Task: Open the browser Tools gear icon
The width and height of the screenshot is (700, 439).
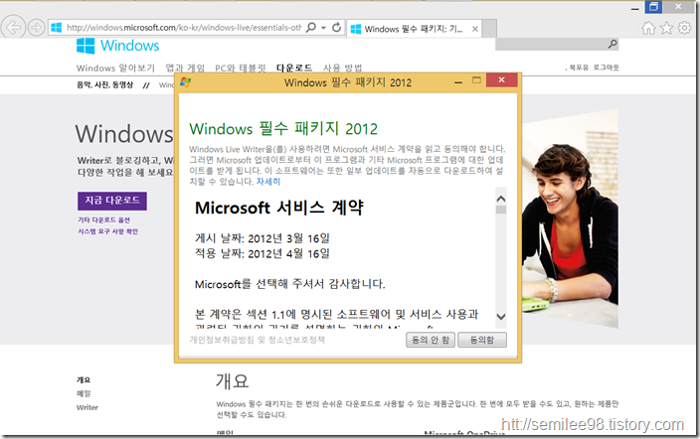Action: (684, 28)
